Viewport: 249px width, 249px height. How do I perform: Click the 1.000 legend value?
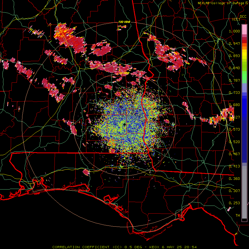point(234,31)
